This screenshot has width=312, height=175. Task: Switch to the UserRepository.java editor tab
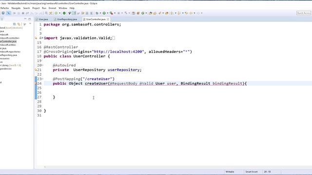coord(66,19)
